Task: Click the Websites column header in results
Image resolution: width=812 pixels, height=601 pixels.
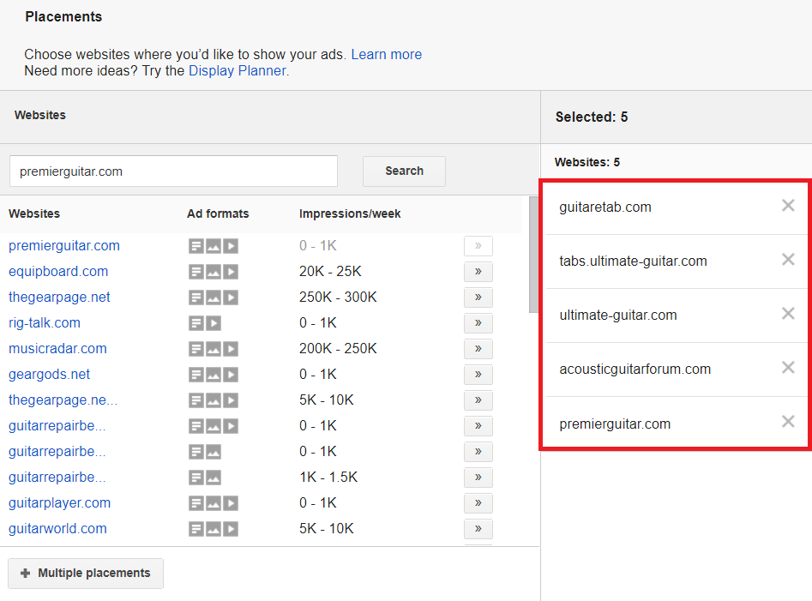Action: click(34, 213)
